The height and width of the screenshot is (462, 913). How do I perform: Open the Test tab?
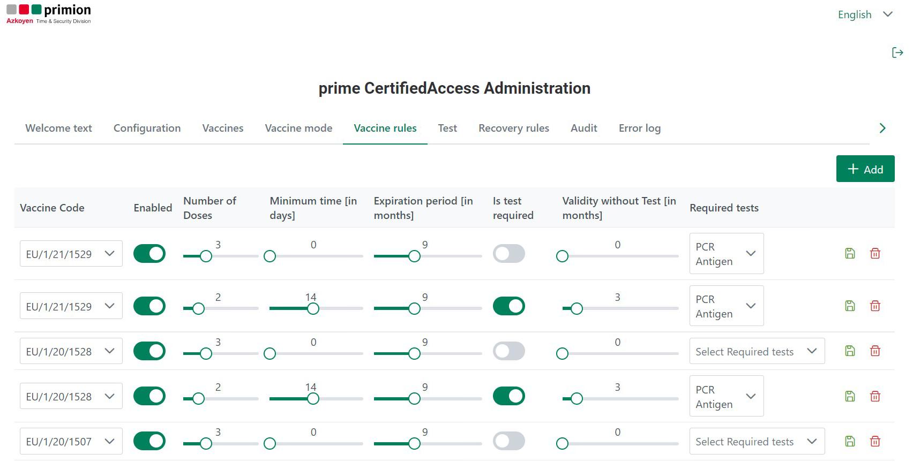(x=447, y=128)
